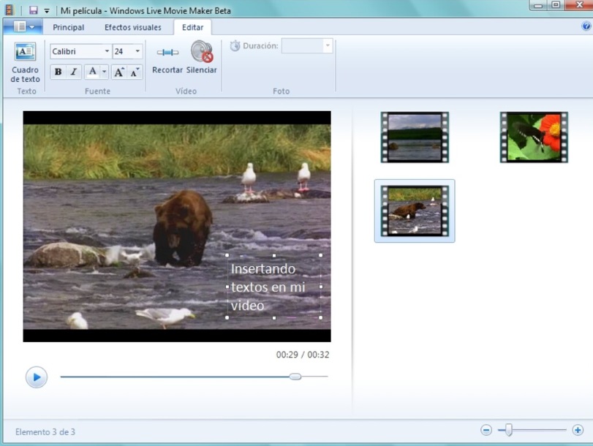Zoom in with the plus icon

tap(578, 431)
